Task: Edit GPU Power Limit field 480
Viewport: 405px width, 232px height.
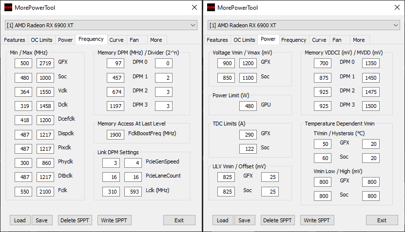Action: click(248, 106)
